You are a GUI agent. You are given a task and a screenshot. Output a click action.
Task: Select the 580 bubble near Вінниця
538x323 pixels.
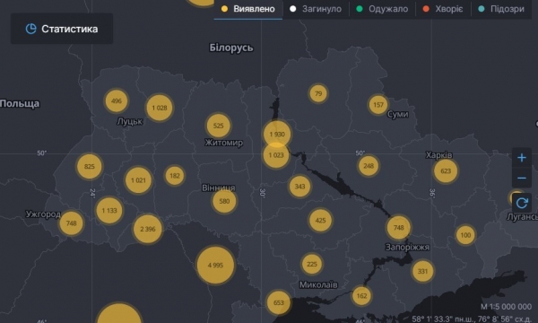[x=224, y=201]
